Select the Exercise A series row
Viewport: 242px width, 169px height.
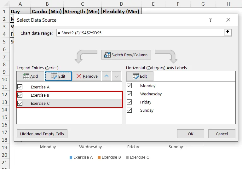point(69,87)
